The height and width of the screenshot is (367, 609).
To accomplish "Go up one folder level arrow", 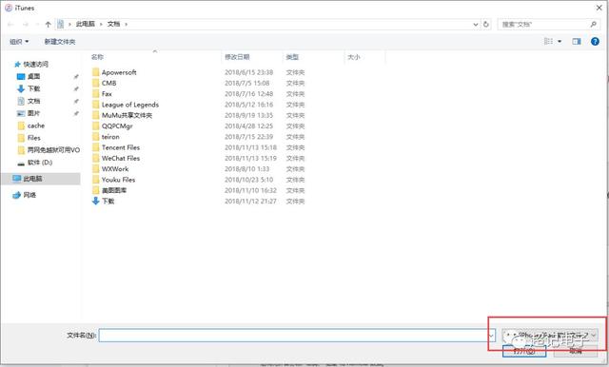I will [48, 24].
